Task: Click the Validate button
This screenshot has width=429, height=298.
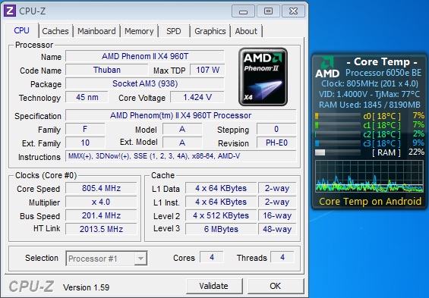Action: (x=213, y=286)
